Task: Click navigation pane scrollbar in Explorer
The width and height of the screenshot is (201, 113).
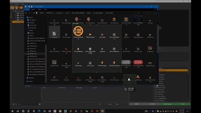Action: point(46,64)
